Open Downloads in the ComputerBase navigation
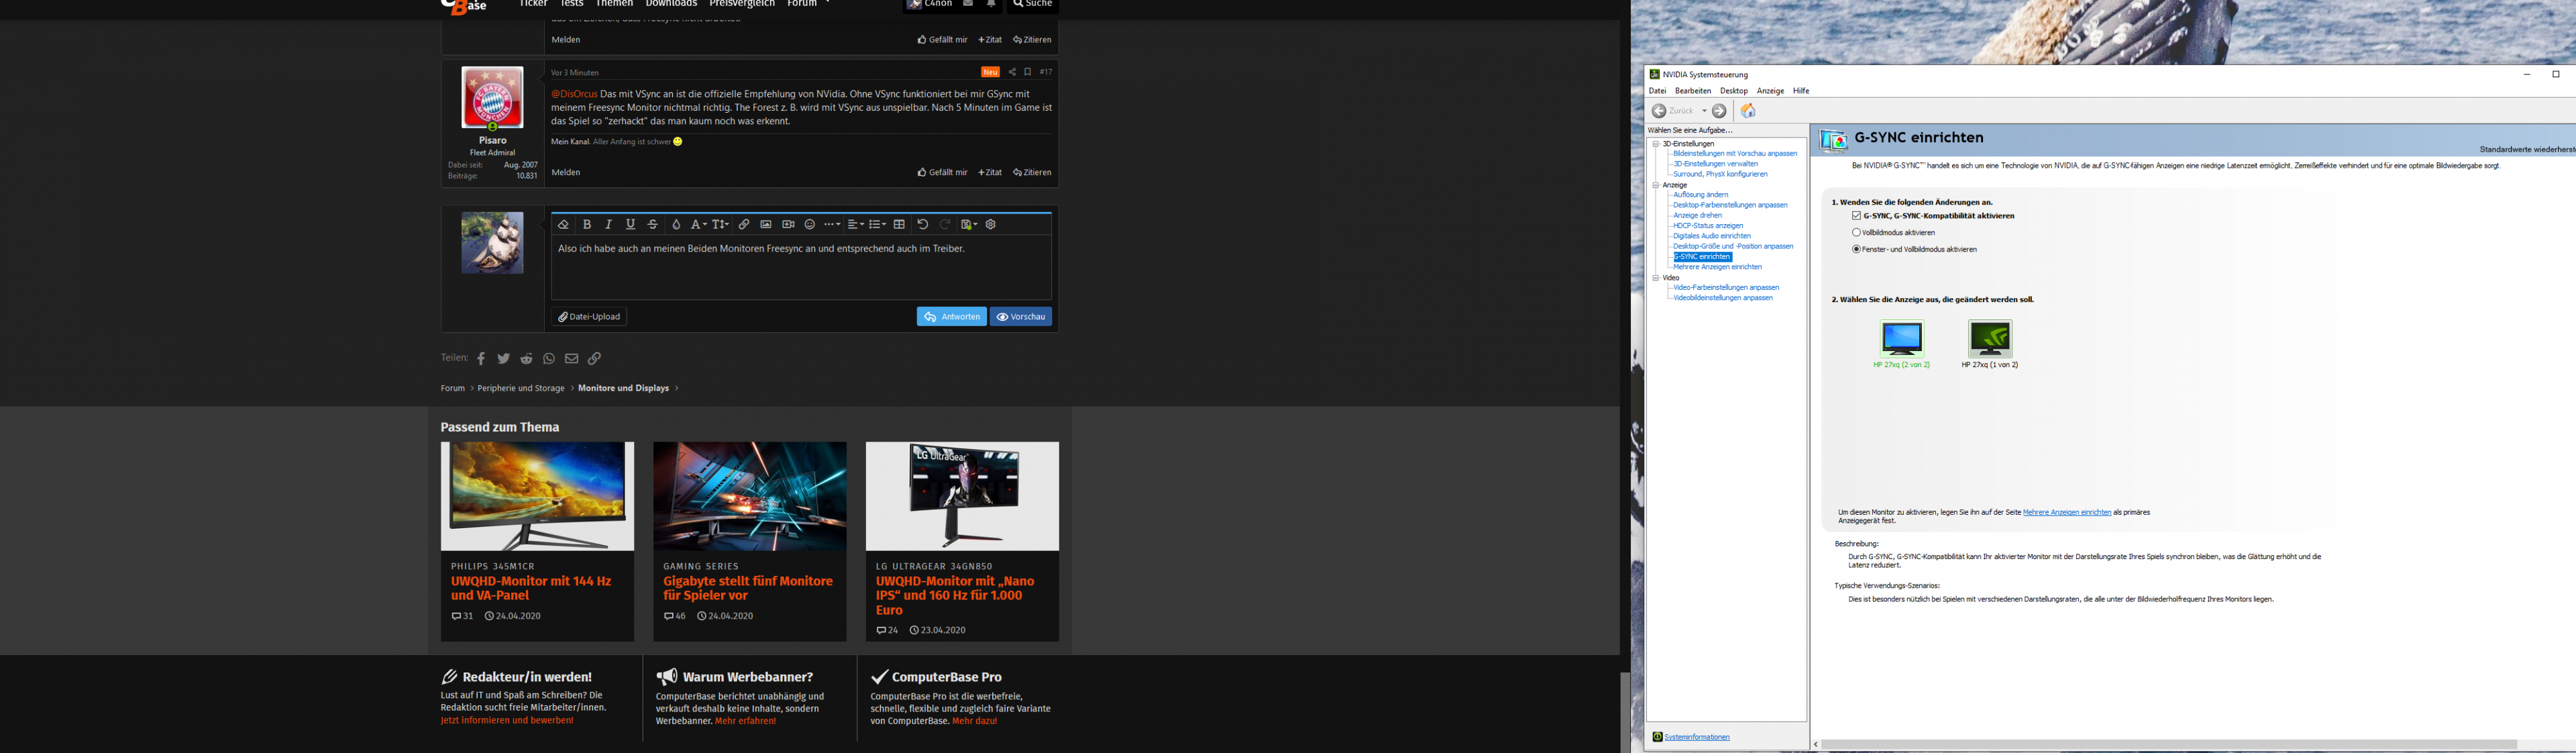This screenshot has width=2576, height=753. click(x=671, y=4)
